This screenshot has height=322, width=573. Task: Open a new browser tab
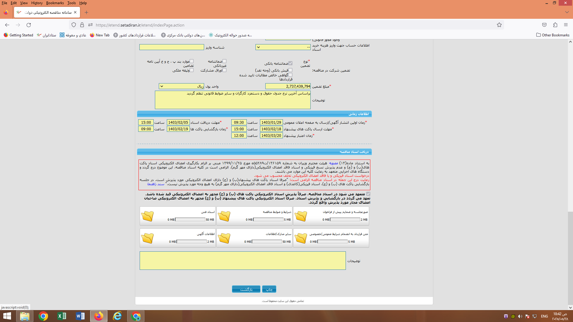point(87,13)
